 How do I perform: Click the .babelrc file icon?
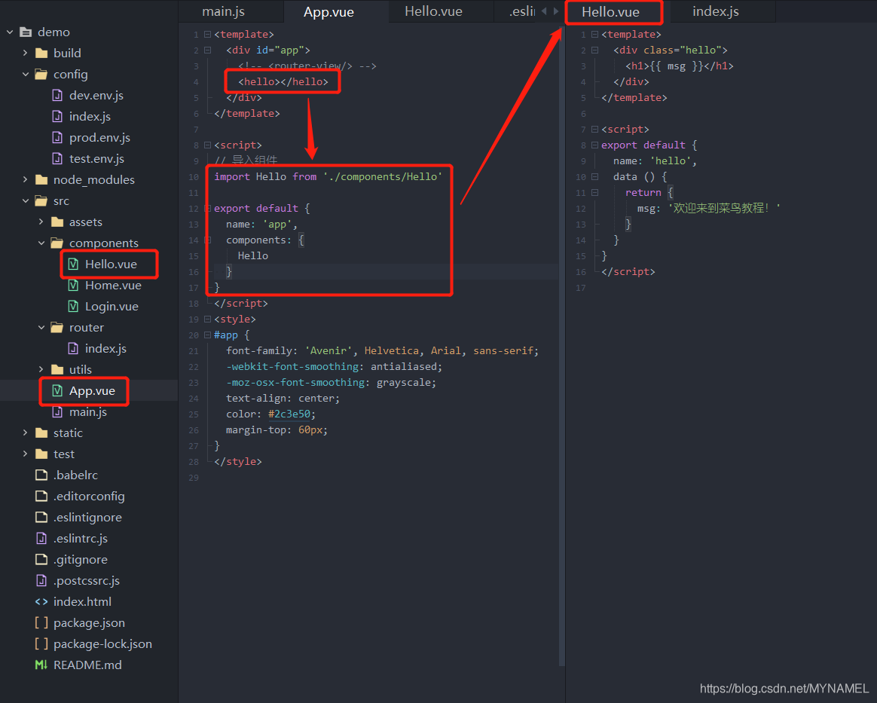point(41,475)
